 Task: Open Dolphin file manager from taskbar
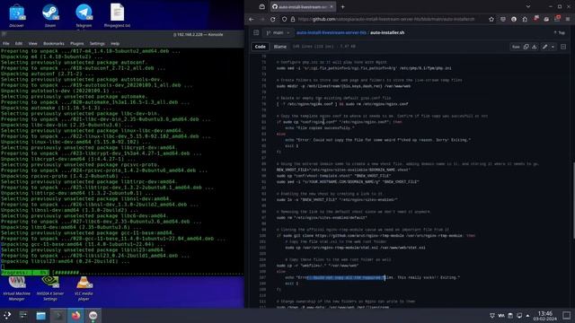tap(40, 315)
